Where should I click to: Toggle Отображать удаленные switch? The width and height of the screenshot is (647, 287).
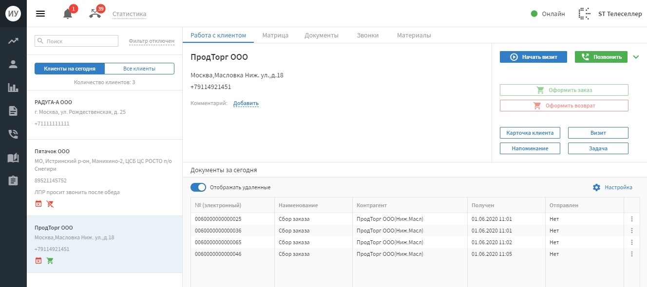tap(198, 187)
